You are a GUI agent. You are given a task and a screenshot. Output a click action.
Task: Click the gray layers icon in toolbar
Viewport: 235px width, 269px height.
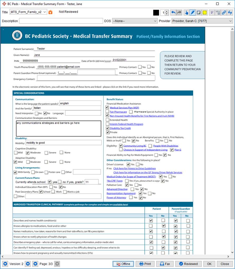(x=218, y=12)
